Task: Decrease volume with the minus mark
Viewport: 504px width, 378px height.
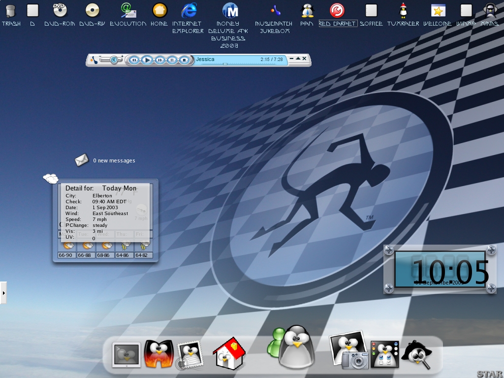Action: (100, 57)
